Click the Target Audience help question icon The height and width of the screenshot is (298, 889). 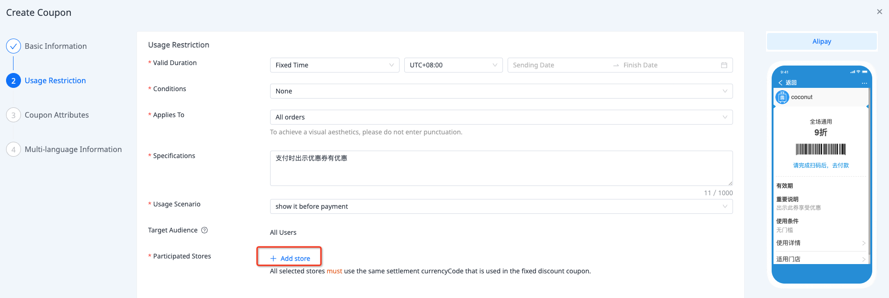[204, 230]
